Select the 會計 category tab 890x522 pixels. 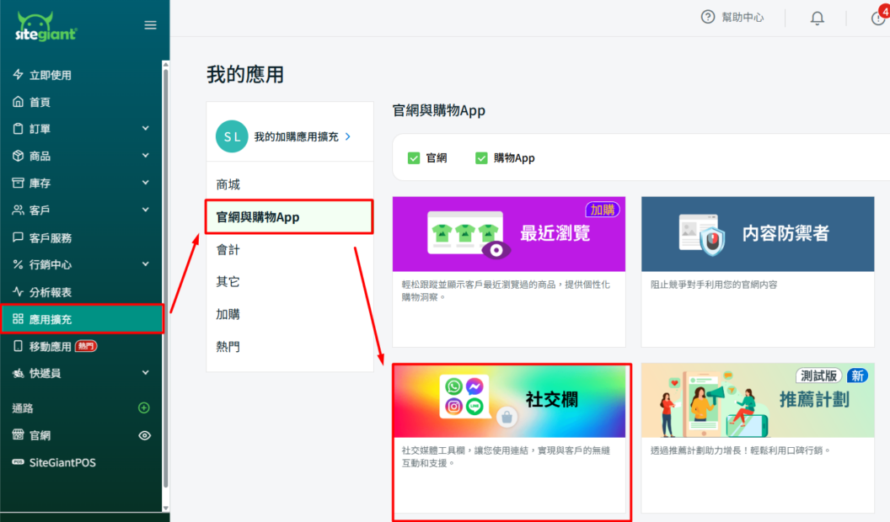point(228,250)
